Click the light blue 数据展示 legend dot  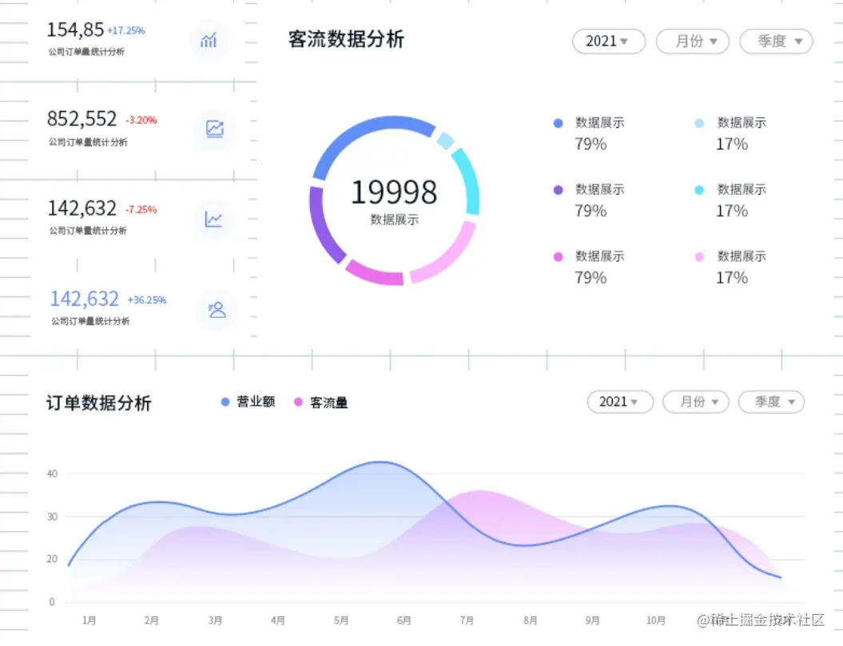(699, 123)
